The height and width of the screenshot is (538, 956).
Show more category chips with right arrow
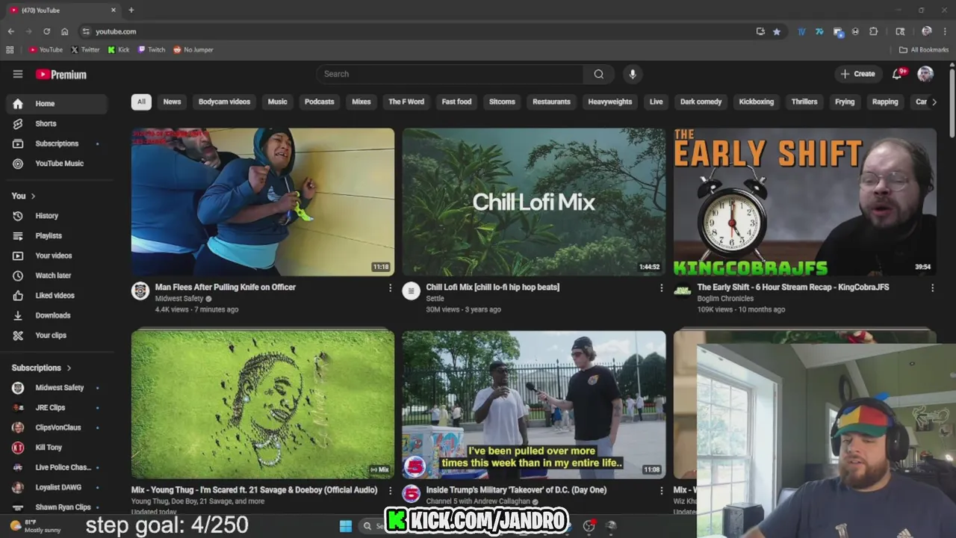(x=934, y=102)
